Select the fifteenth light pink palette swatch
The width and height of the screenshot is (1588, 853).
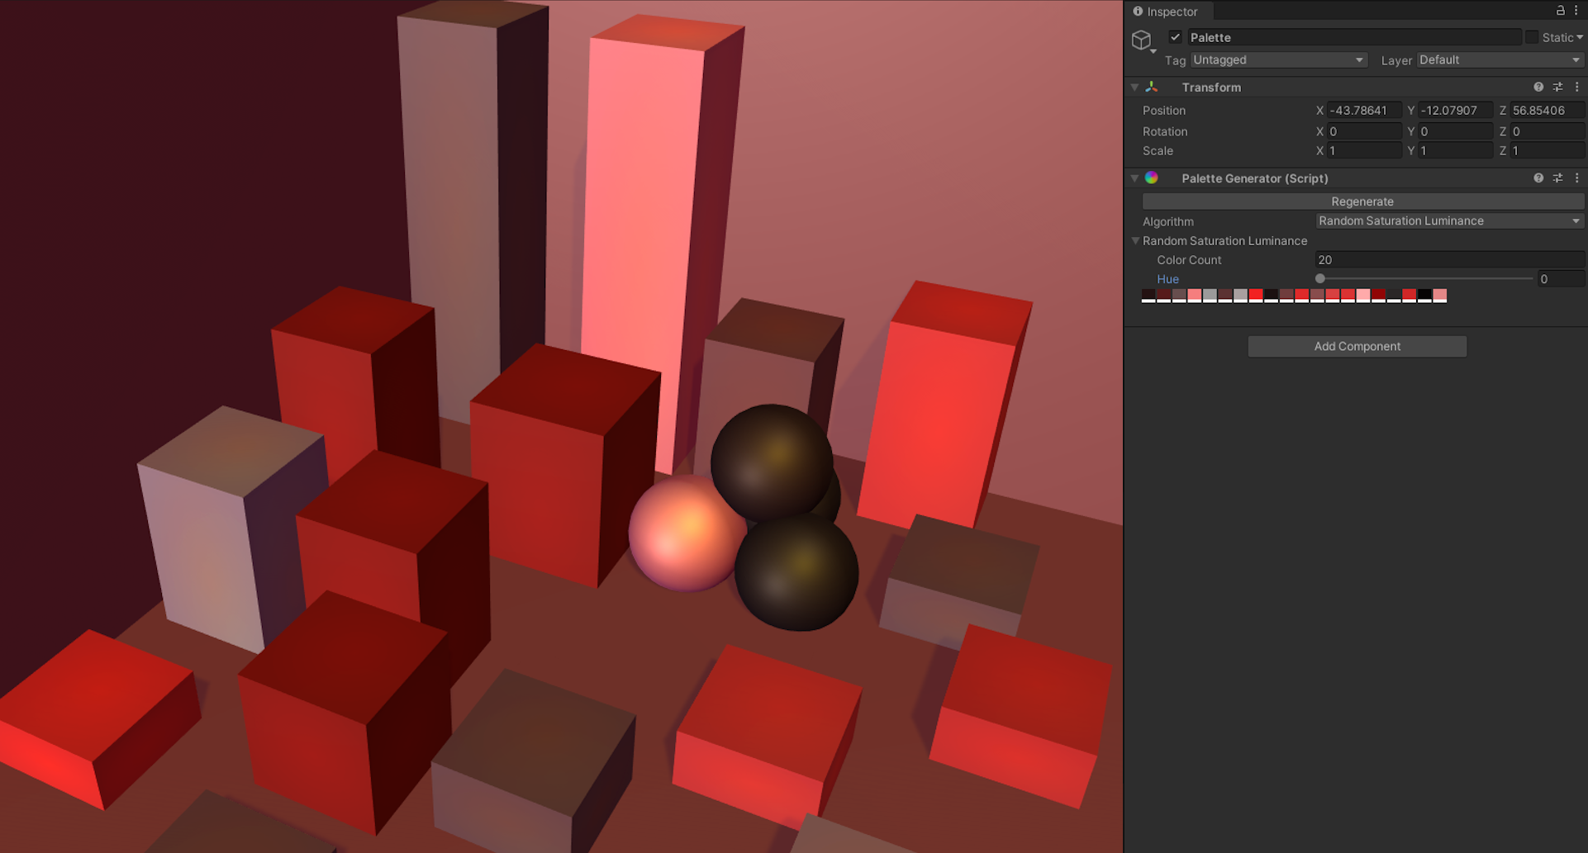pos(1363,296)
